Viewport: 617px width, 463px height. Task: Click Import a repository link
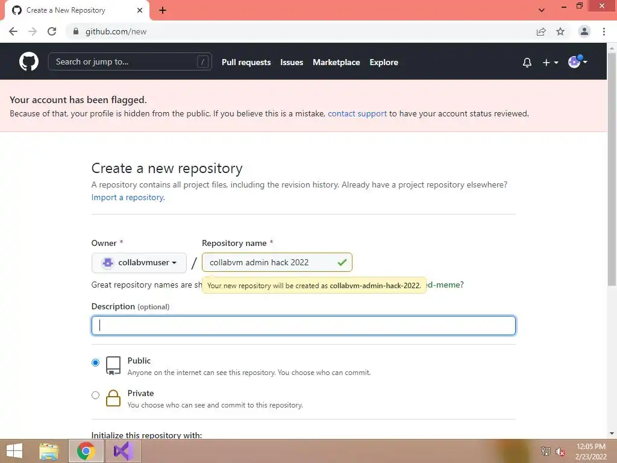coord(128,197)
